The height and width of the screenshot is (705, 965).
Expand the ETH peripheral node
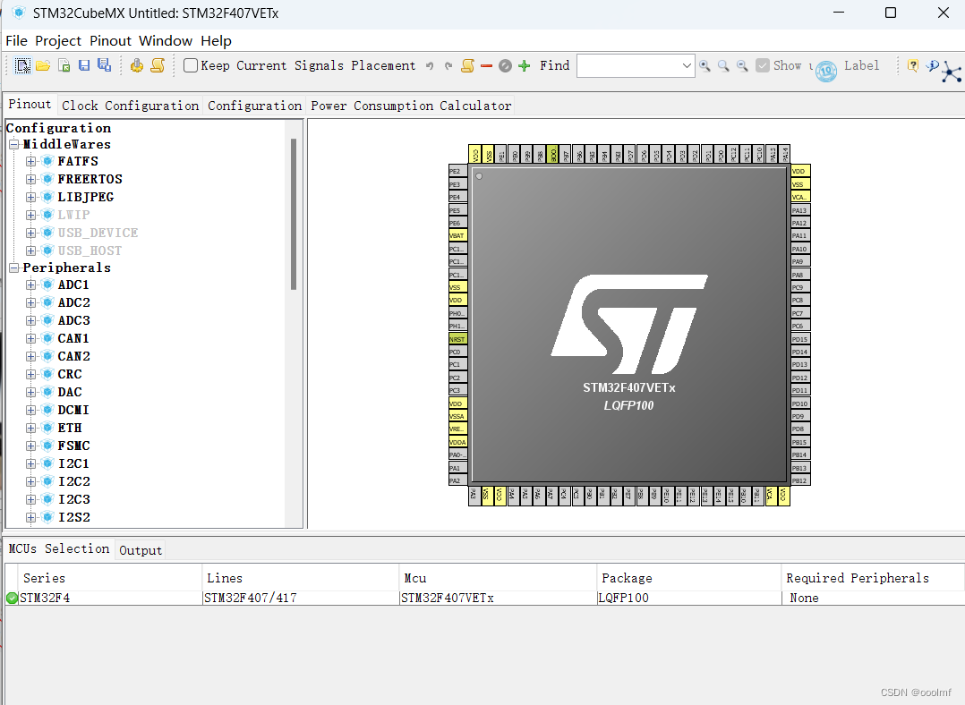[x=30, y=429]
